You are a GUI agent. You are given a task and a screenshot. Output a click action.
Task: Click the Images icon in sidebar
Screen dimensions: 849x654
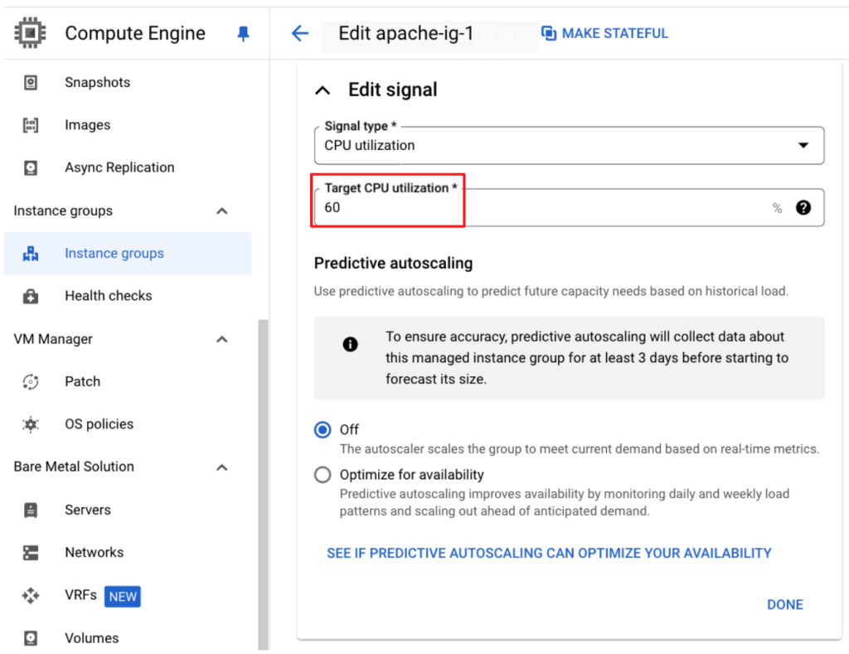coord(31,125)
